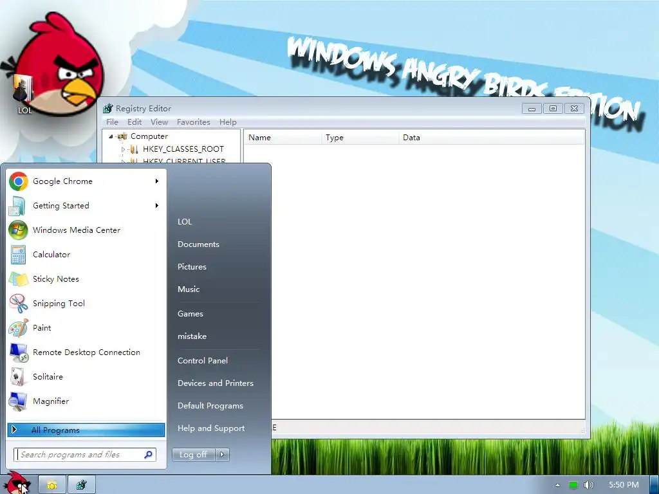Click the Computer node icon
The height and width of the screenshot is (494, 659).
[x=122, y=136]
